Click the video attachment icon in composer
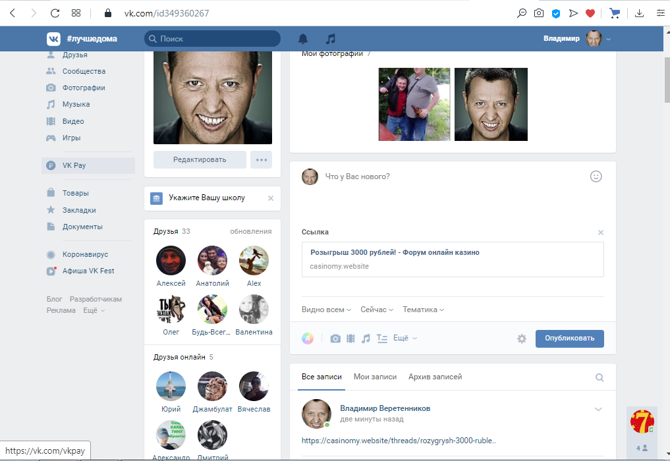This screenshot has height=461, width=670. [350, 339]
